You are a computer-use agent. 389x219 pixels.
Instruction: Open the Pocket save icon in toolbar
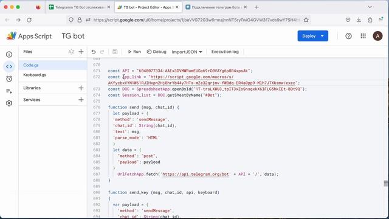coord(348,20)
